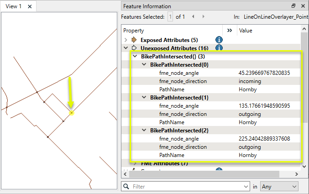Switch to the View 1 tab
The image size is (309, 194).
[x=14, y=6]
